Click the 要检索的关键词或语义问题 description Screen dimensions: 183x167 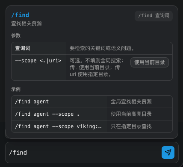(x=102, y=48)
